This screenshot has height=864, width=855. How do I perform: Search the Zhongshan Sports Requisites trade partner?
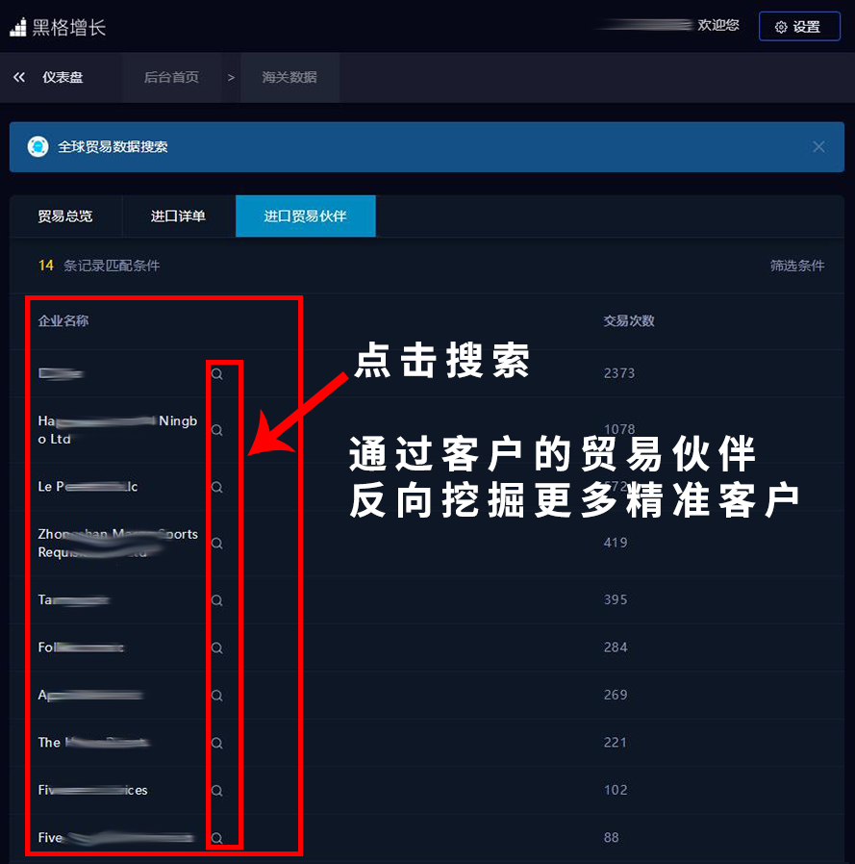click(217, 544)
